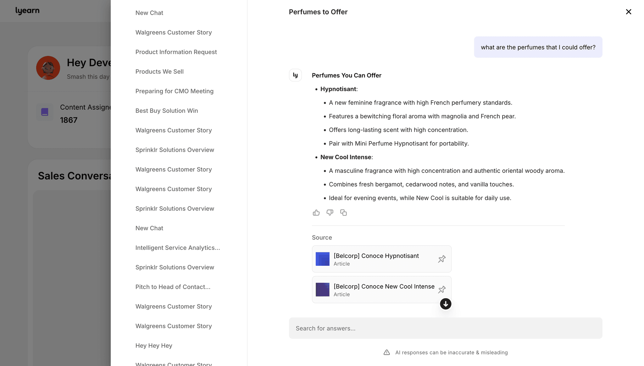
Task: Click the user question message bubble
Action: [x=538, y=47]
